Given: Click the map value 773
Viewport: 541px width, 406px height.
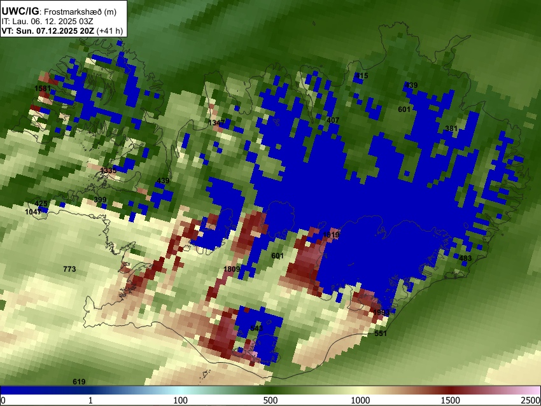Looking at the screenshot, I should (69, 269).
